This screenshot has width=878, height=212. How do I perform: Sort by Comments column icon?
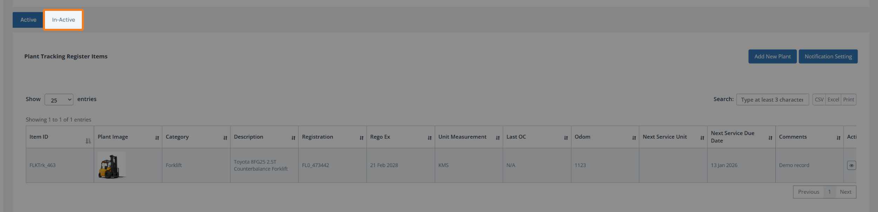[x=838, y=138]
